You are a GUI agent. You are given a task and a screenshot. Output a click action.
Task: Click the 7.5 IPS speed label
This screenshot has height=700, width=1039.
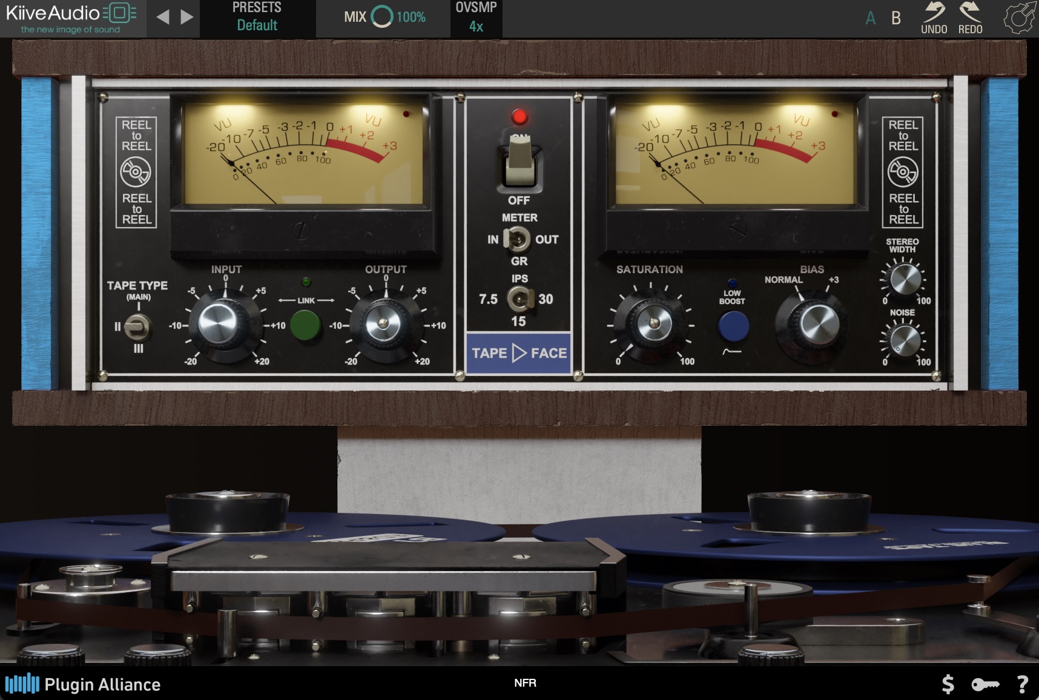coord(488,299)
